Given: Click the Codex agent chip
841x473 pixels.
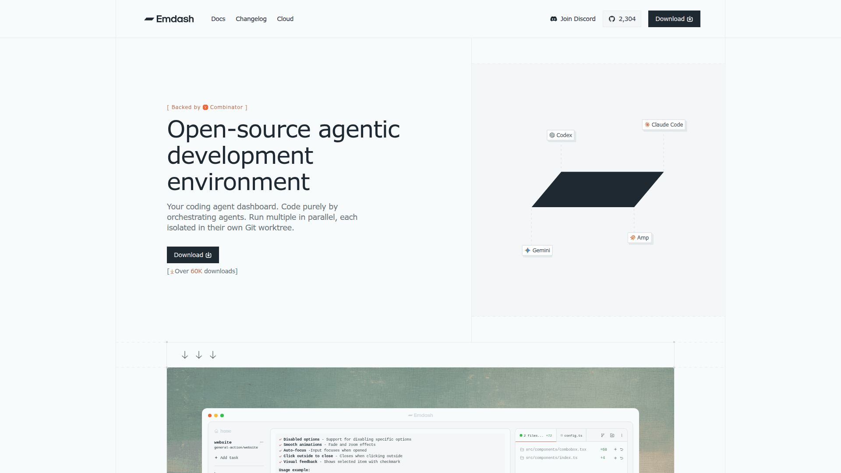Looking at the screenshot, I should coord(561,135).
